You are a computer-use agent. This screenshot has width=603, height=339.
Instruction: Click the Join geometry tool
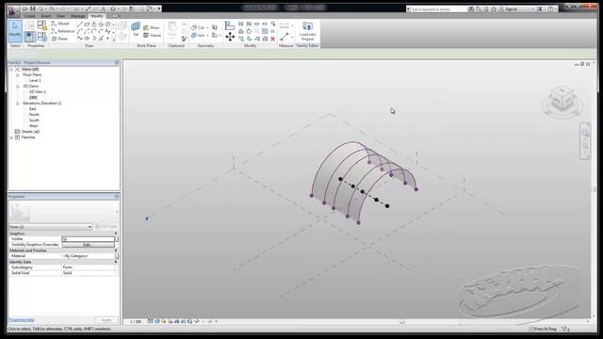198,36
